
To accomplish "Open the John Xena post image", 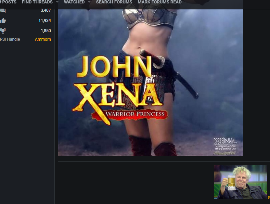I will point(151,82).
